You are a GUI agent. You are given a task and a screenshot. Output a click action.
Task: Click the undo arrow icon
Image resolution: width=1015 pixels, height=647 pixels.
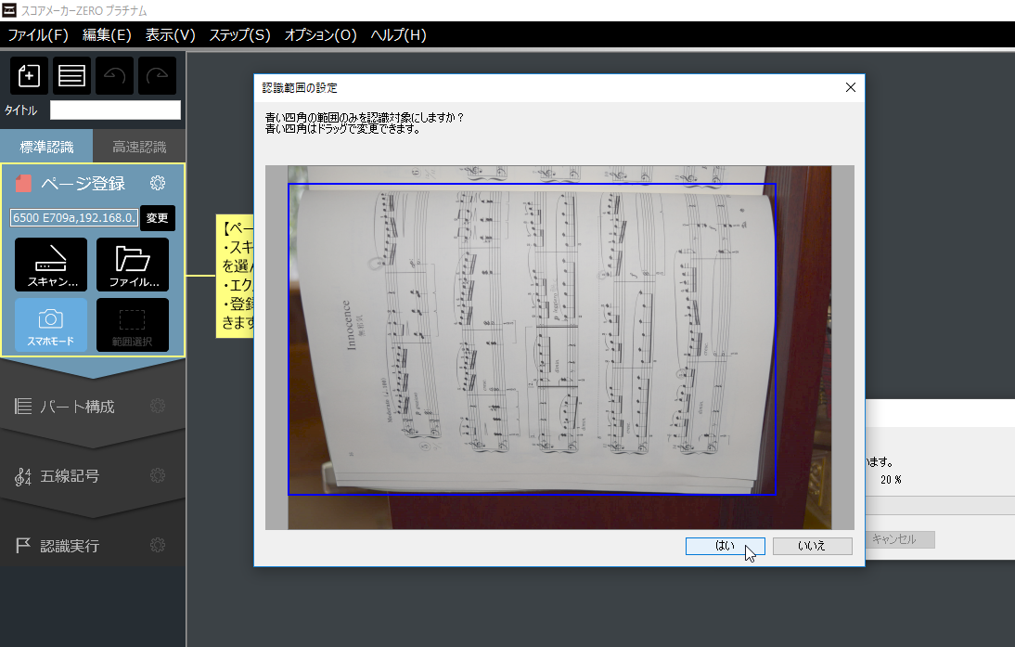pos(114,76)
